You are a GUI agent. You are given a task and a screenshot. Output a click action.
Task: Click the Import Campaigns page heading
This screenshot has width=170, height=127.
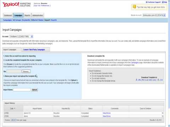[12, 30]
